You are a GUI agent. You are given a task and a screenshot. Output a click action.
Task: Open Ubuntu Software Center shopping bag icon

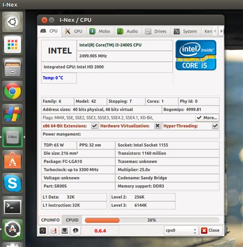tap(12, 160)
